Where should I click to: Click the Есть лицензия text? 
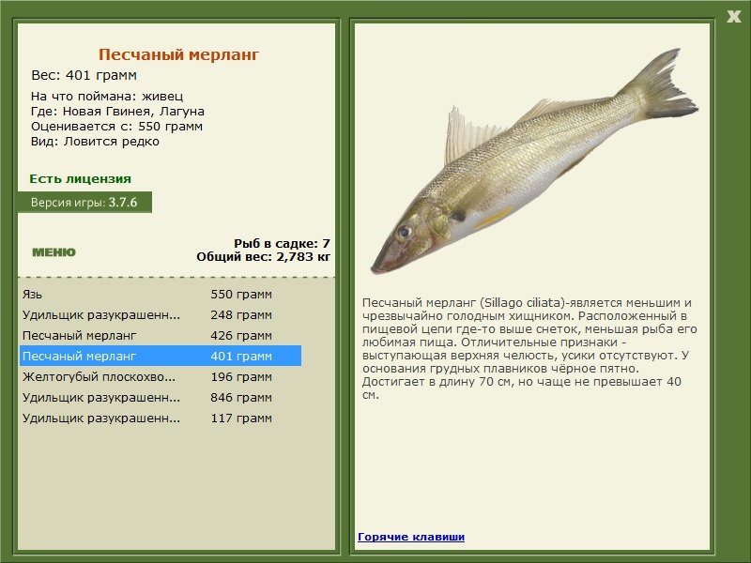click(80, 178)
